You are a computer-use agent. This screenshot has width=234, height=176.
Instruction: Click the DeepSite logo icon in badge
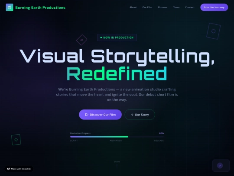coord(9,169)
